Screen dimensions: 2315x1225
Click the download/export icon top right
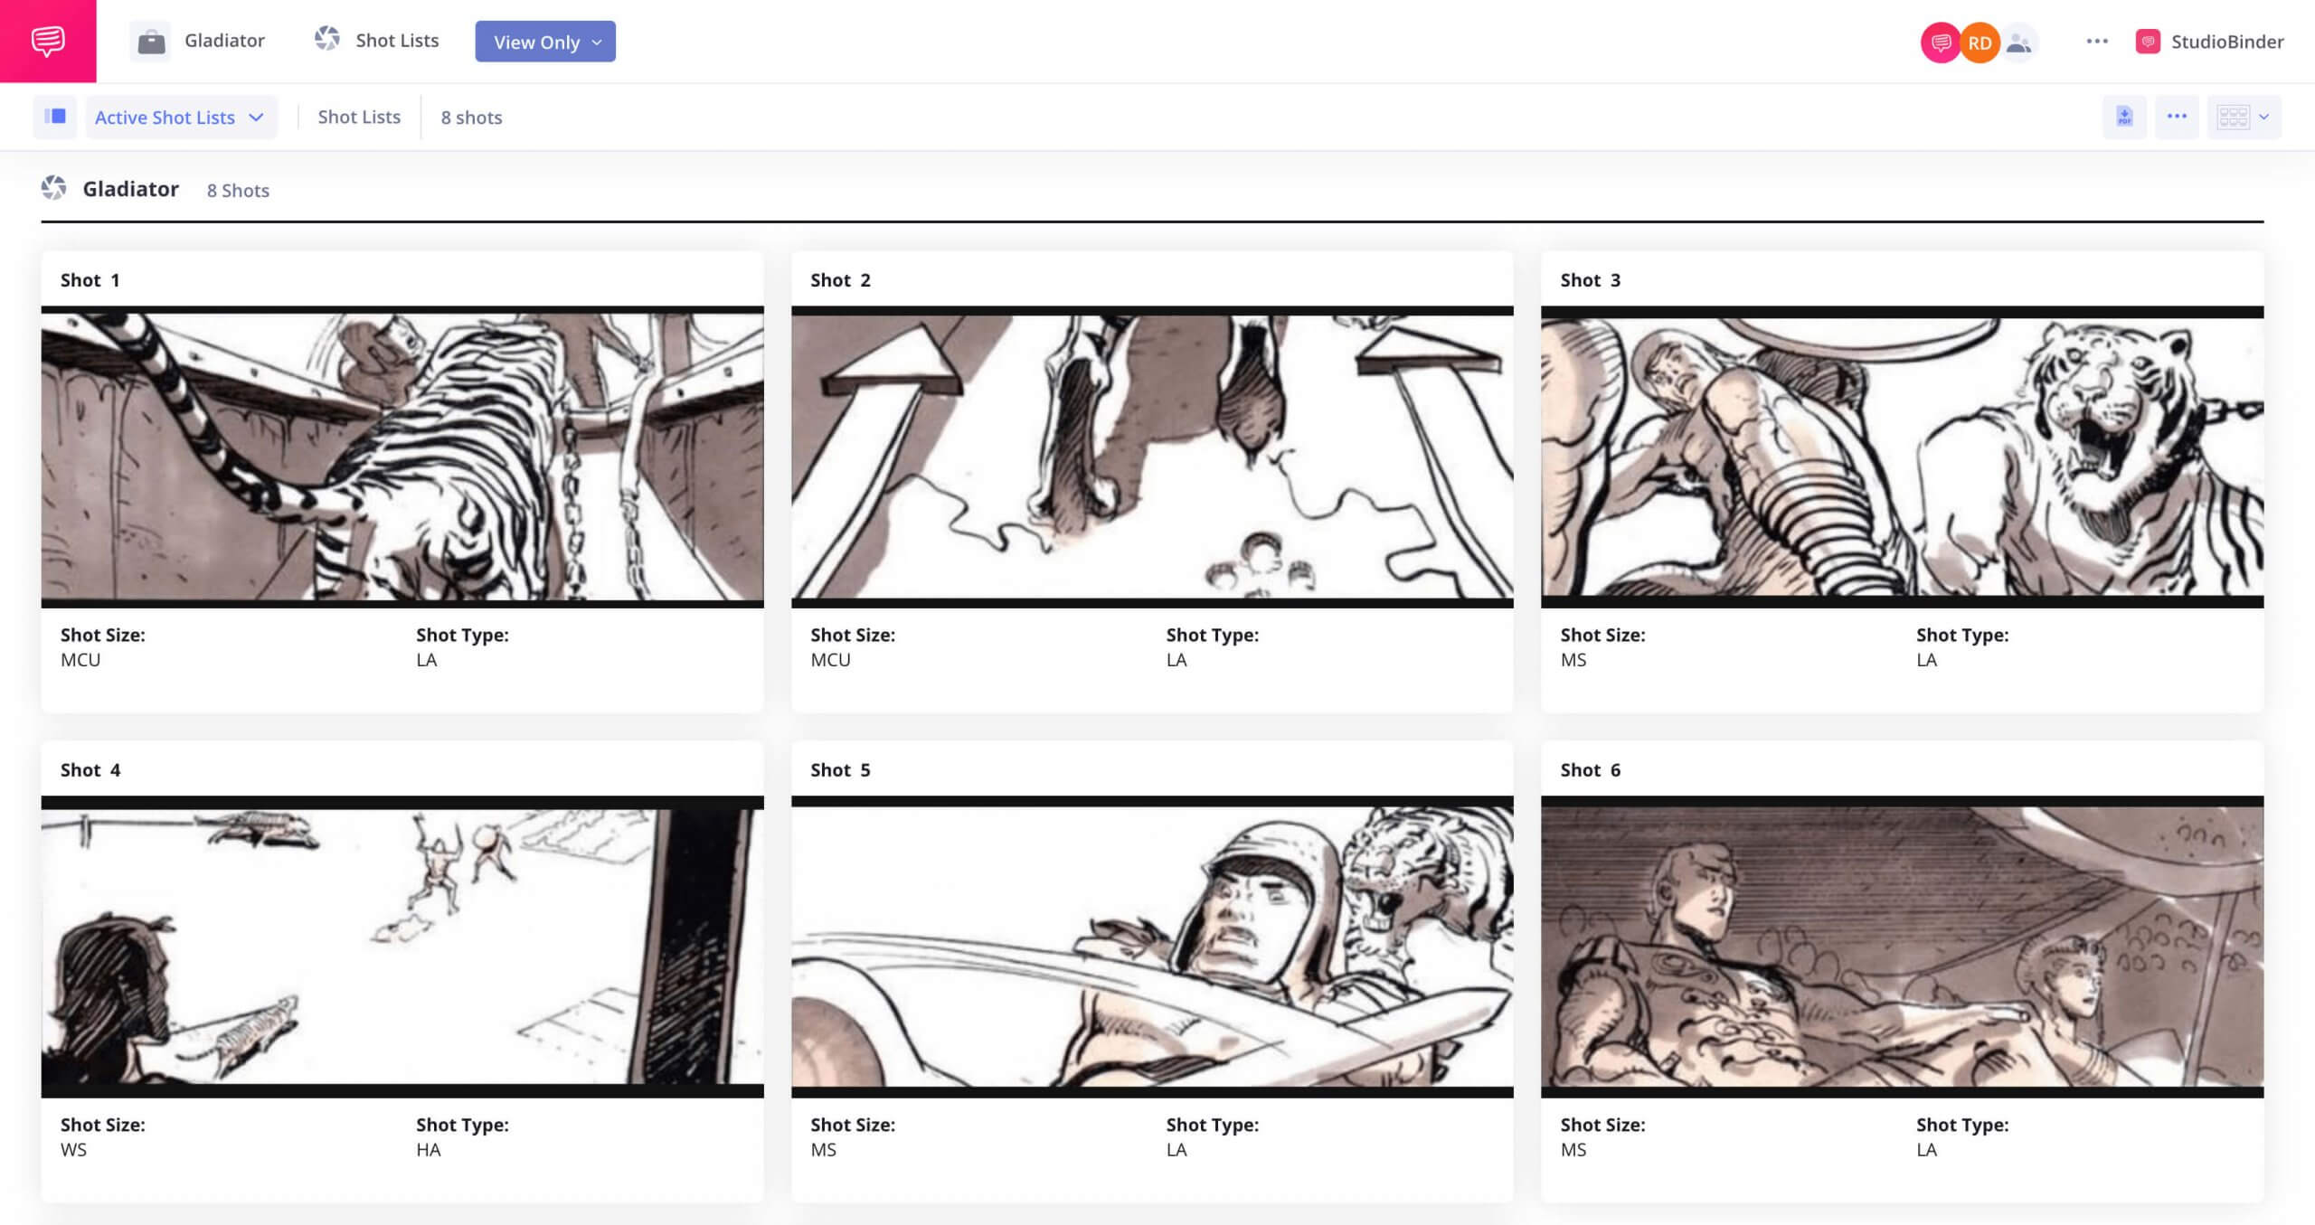coord(2125,117)
